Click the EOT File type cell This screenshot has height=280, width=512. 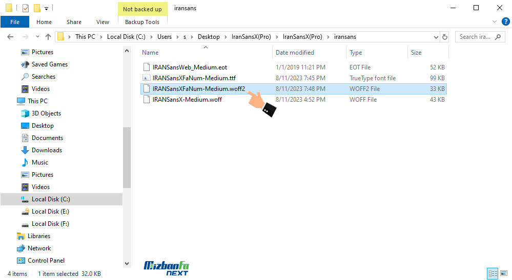point(360,67)
